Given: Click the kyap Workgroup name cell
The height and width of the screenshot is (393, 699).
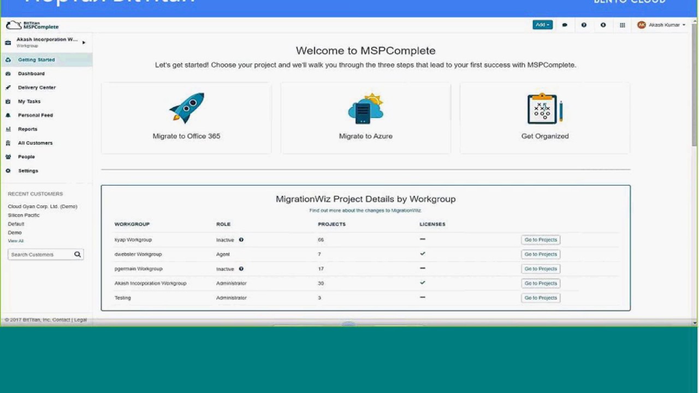Looking at the screenshot, I should click(x=133, y=240).
